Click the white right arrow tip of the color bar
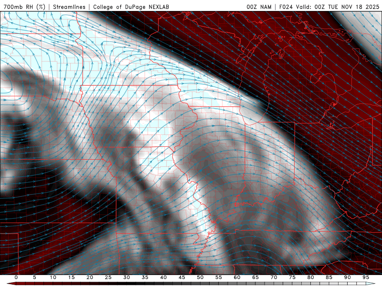Viewport: 382px width, 286px height. click(371, 284)
